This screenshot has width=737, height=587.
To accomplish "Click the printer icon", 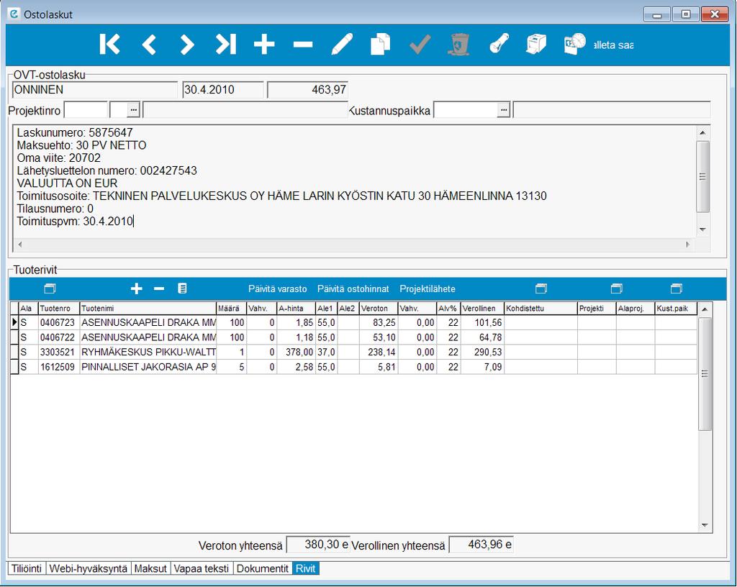I will pyautogui.click(x=536, y=44).
